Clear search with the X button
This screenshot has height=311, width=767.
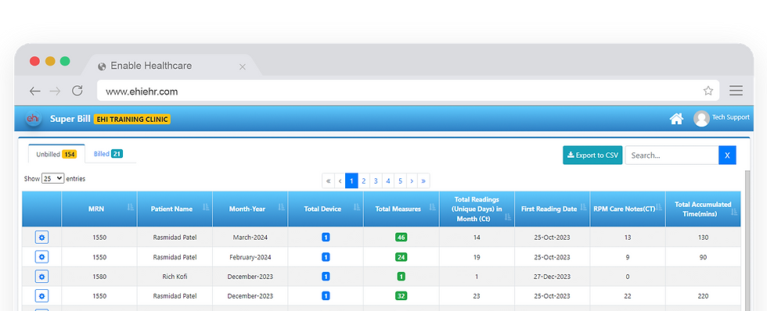(x=727, y=155)
